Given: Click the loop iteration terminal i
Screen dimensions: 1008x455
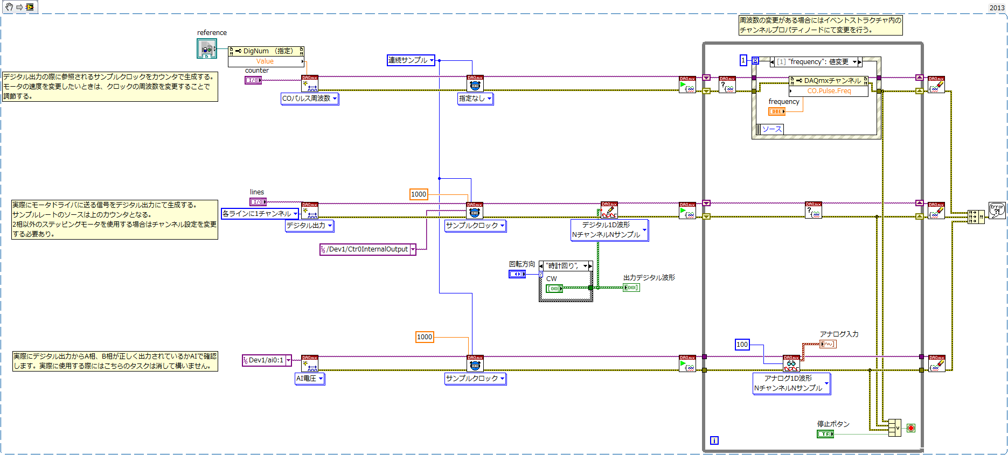Looking at the screenshot, I should 714,440.
